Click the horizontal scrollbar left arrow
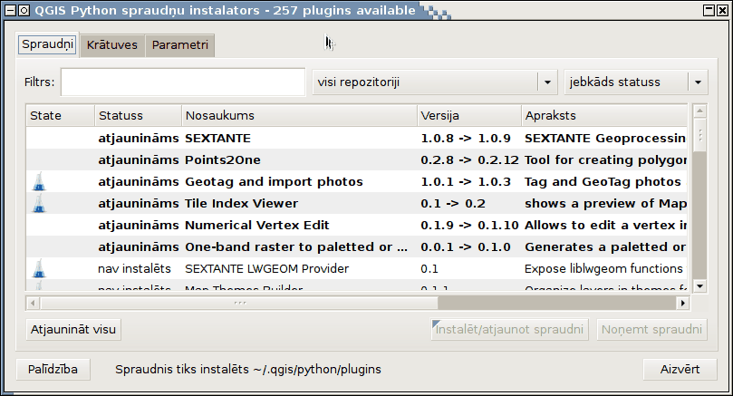This screenshot has width=733, height=396. click(33, 303)
